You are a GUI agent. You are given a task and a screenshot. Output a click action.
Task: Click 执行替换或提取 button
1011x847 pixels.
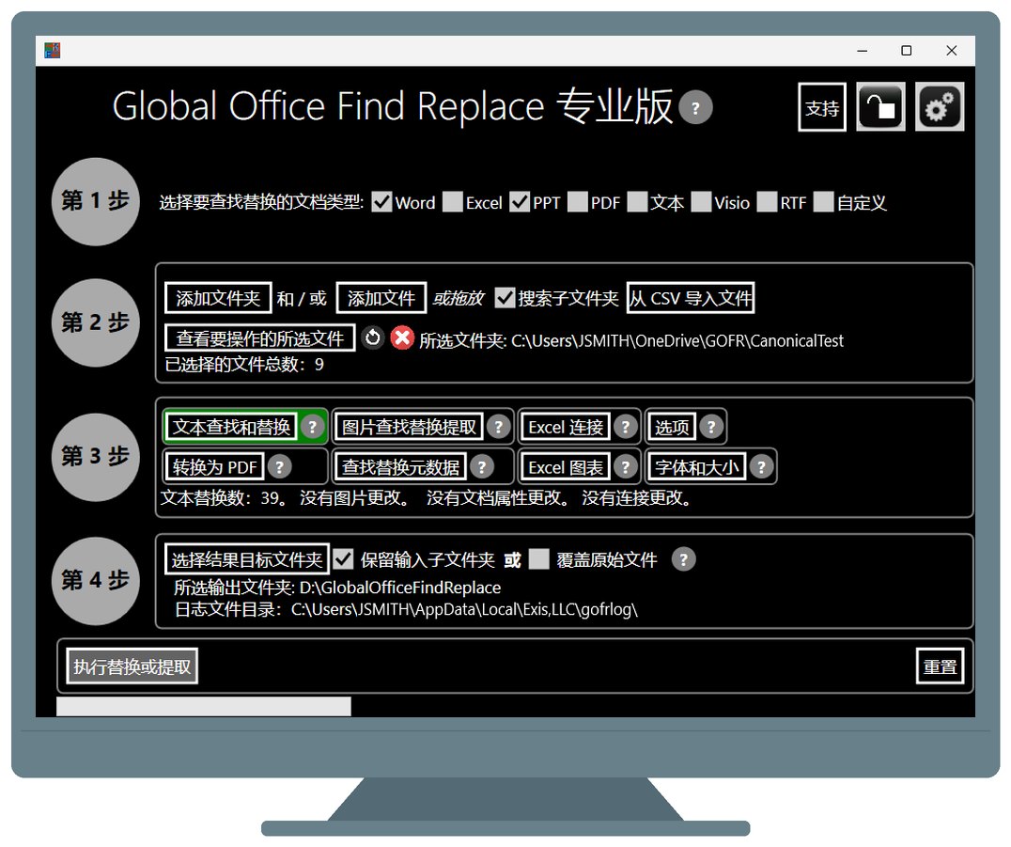click(132, 667)
